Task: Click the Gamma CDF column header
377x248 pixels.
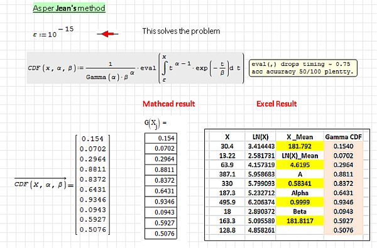Action: click(343, 137)
